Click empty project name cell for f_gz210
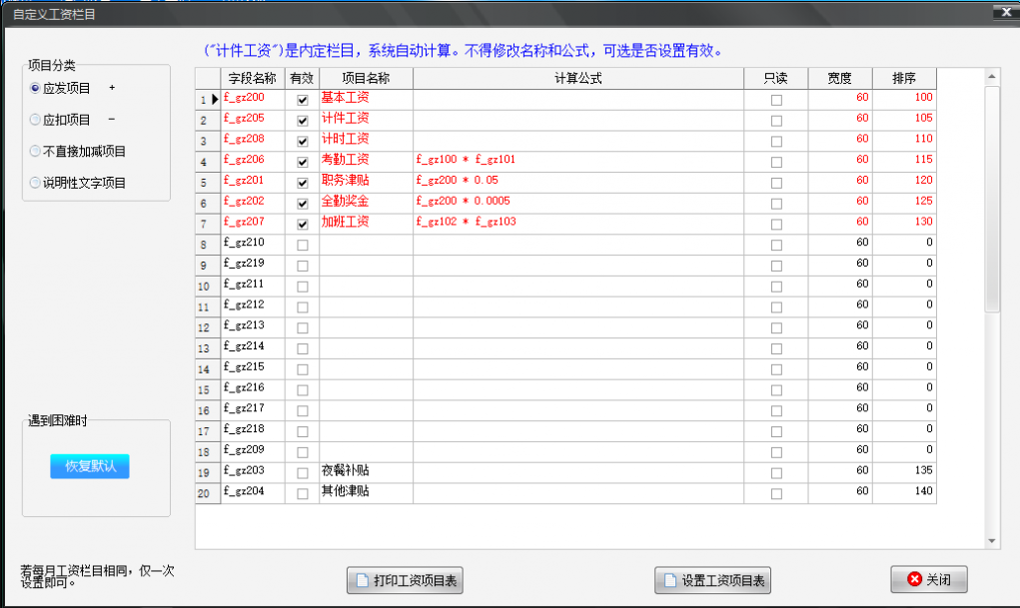Screen dimensions: 1020x608 [x=366, y=245]
